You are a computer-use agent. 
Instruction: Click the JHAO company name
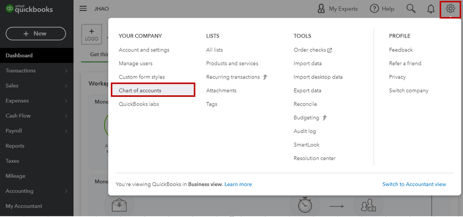coord(101,9)
